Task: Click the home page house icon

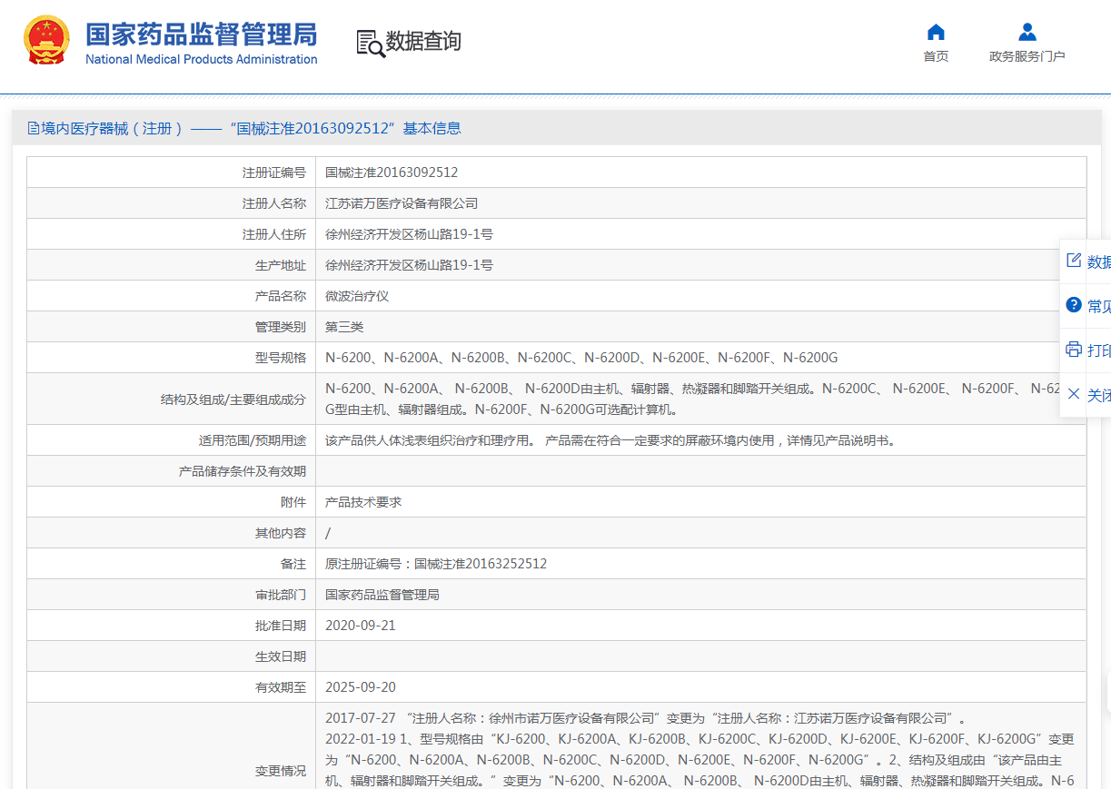Action: click(x=936, y=33)
